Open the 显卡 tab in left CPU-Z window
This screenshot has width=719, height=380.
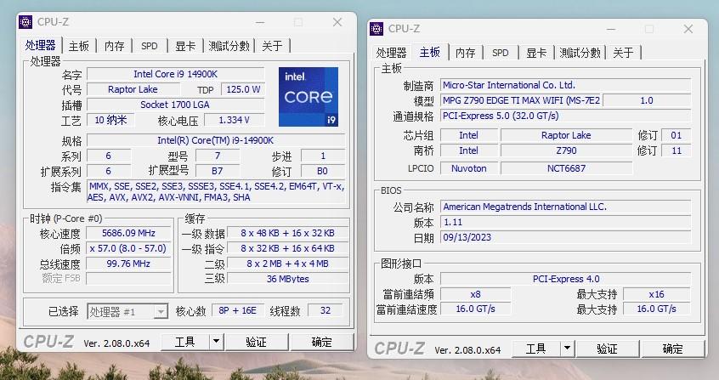pyautogui.click(x=185, y=46)
